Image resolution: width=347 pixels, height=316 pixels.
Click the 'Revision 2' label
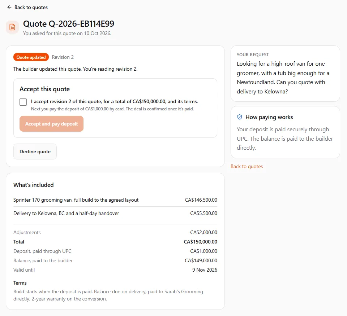(63, 57)
